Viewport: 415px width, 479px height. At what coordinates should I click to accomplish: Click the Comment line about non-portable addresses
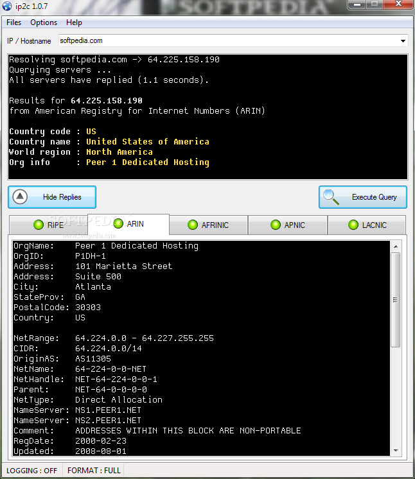[x=157, y=431]
